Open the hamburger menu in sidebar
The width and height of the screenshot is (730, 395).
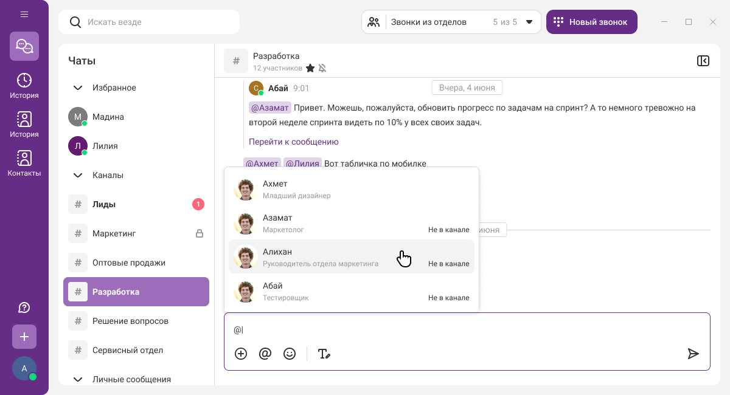point(24,14)
